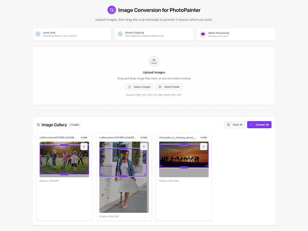Click top crop handle on children photo
Image resolution: width=308 pixels, height=231 pixels.
[64, 145]
